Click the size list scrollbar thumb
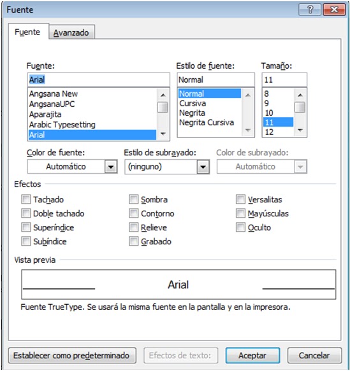The image size is (350, 371). (300, 107)
